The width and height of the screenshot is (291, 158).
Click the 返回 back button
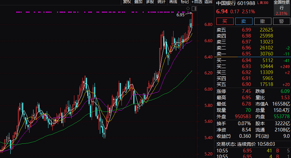tap(208, 2)
